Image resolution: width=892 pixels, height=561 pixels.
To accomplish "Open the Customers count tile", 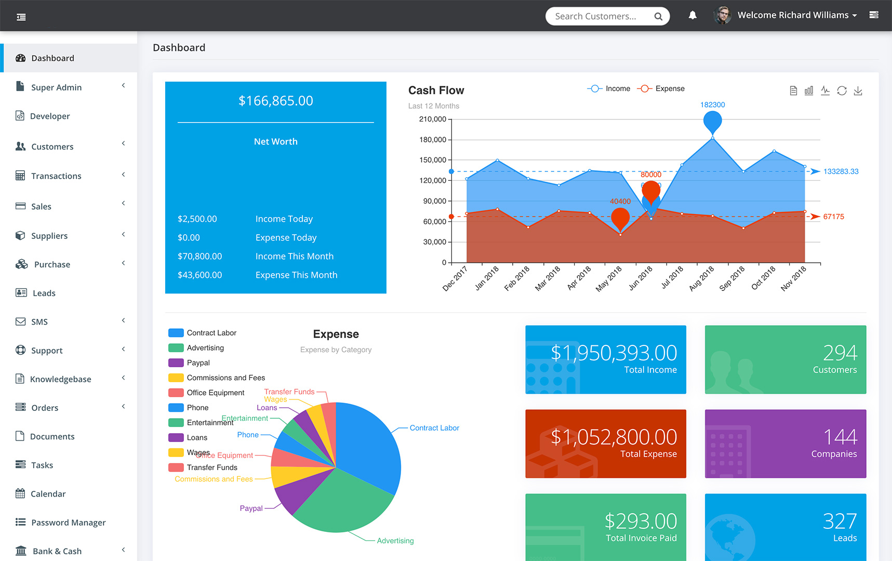I will (785, 359).
